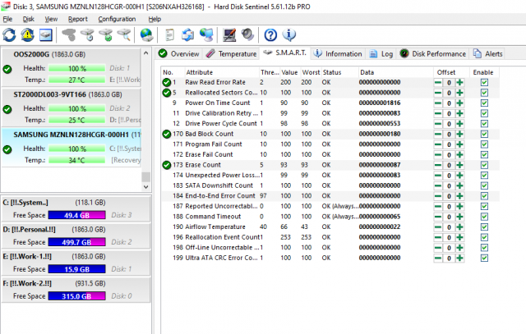Click the green plus offset for Raw Read Error Rate

pyautogui.click(x=459, y=83)
